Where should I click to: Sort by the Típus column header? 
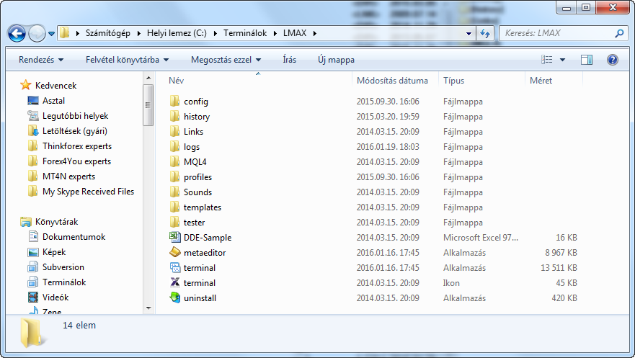tap(453, 81)
